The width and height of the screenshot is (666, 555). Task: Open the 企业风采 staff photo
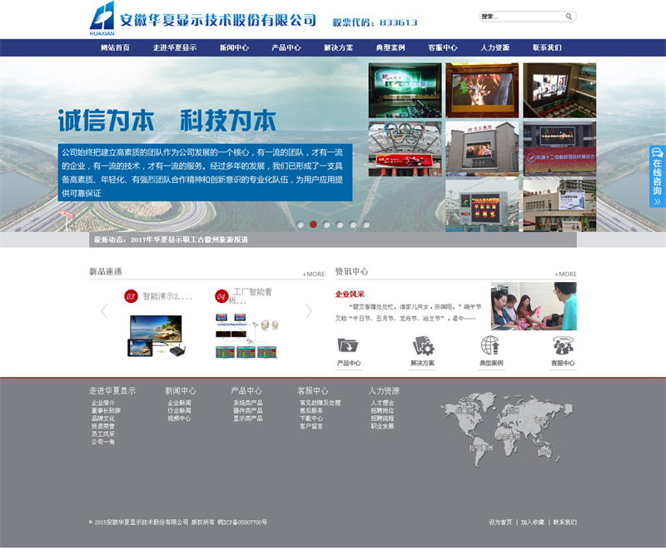tap(534, 306)
